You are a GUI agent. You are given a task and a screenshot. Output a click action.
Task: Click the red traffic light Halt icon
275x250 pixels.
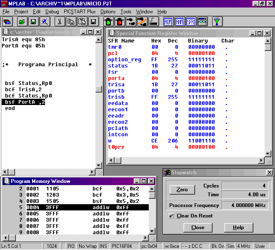click(x=120, y=21)
